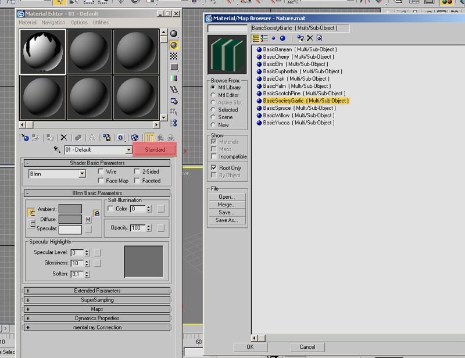This screenshot has height=358, width=465.
Task: Select the Scene radio button
Action: 213,117
